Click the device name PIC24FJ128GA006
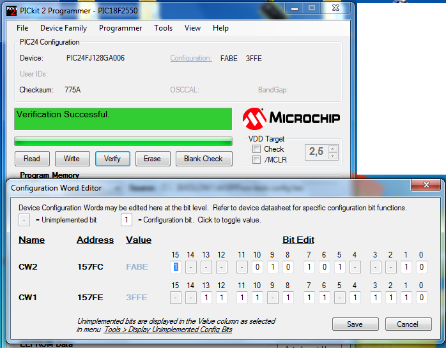Viewport: 446px width, 348px height. tap(96, 58)
